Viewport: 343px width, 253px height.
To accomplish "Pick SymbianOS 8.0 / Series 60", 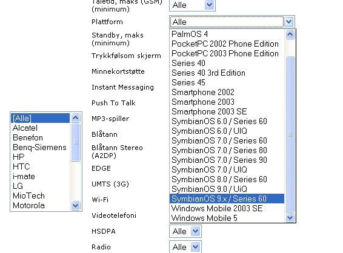I will [227, 179].
